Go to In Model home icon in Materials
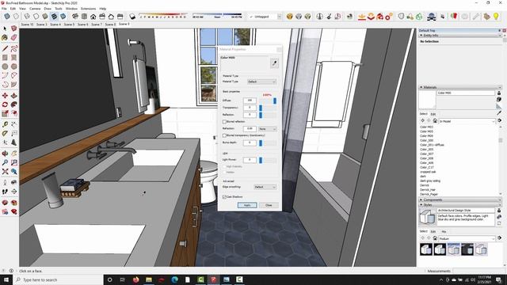This screenshot has height=285, width=507. click(435, 121)
